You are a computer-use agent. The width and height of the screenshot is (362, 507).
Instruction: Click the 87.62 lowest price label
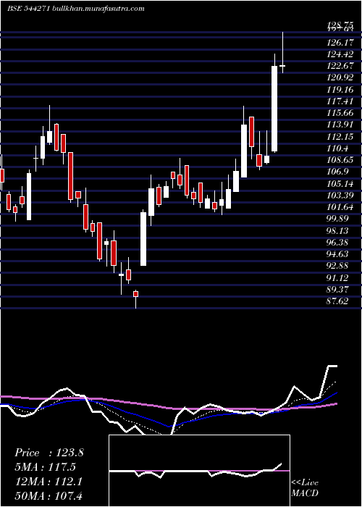337,301
